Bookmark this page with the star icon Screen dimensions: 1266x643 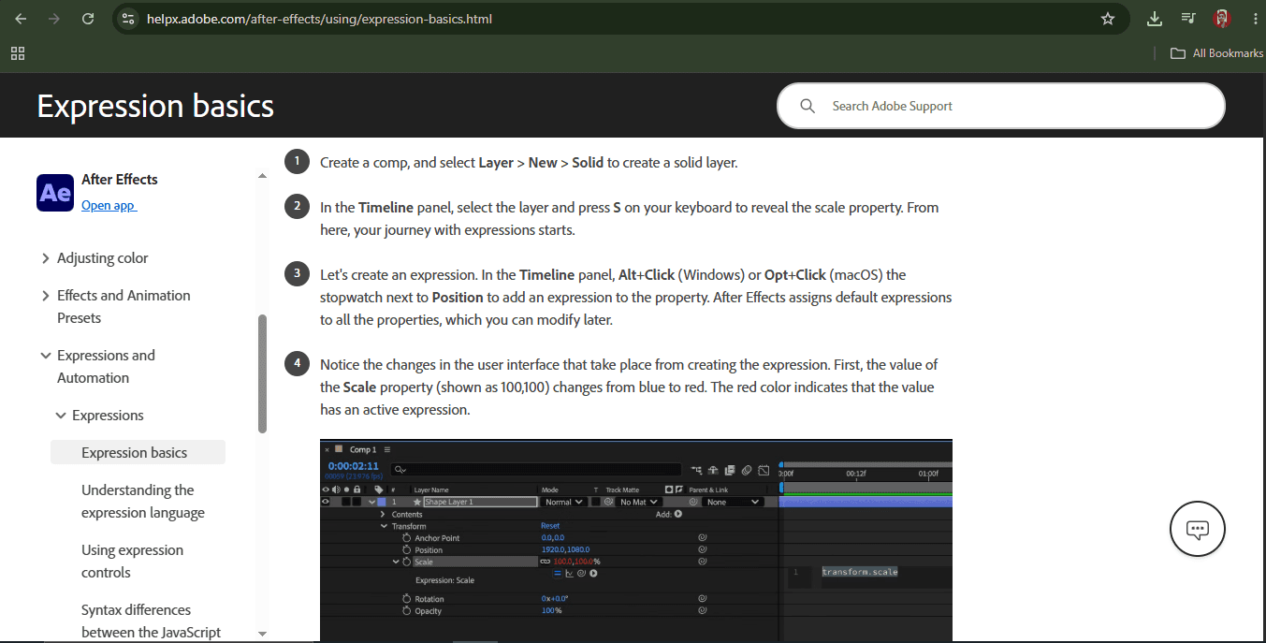point(1108,19)
